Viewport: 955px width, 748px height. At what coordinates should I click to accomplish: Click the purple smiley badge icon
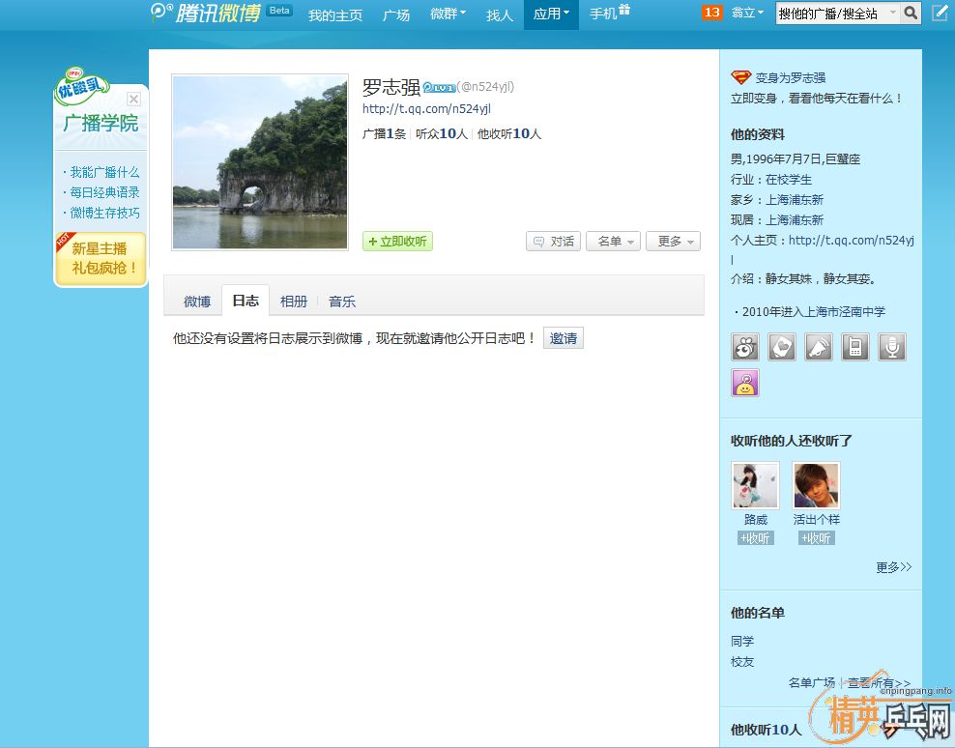(745, 383)
